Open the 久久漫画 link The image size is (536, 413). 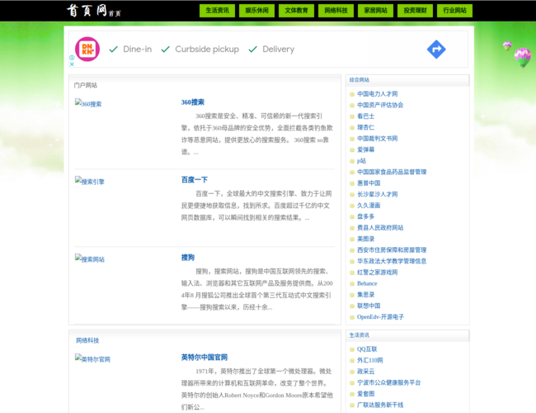point(369,206)
